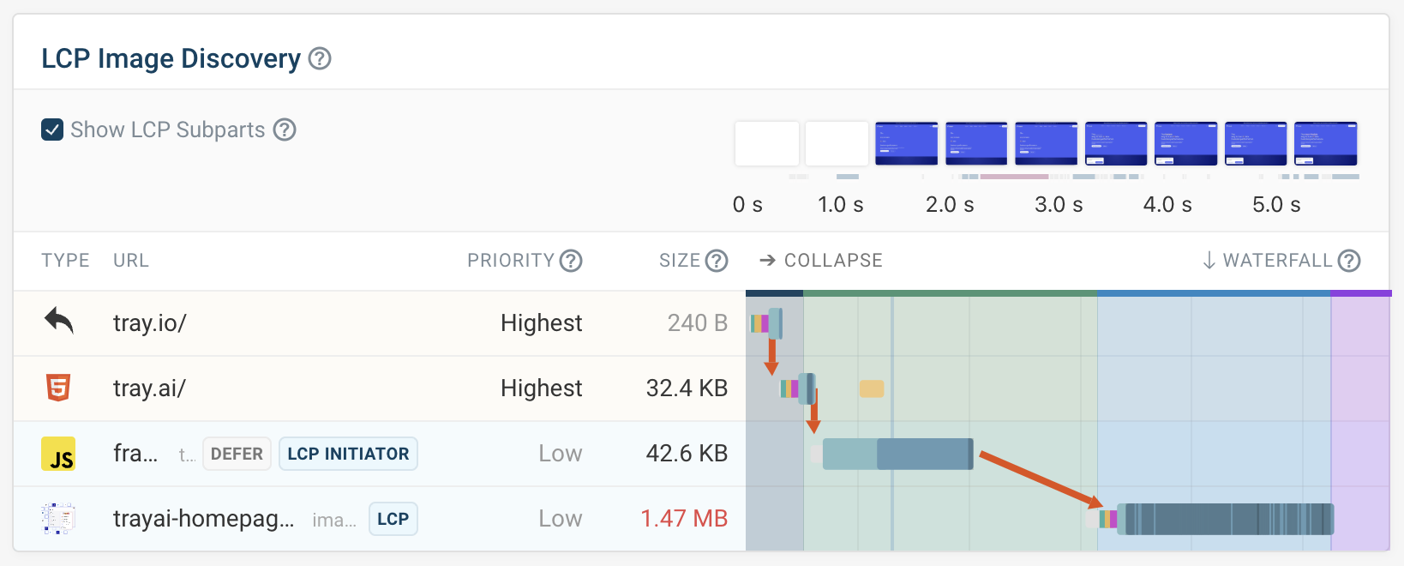
Task: Click redirect arrow icon for tray.io
Action: tap(58, 322)
